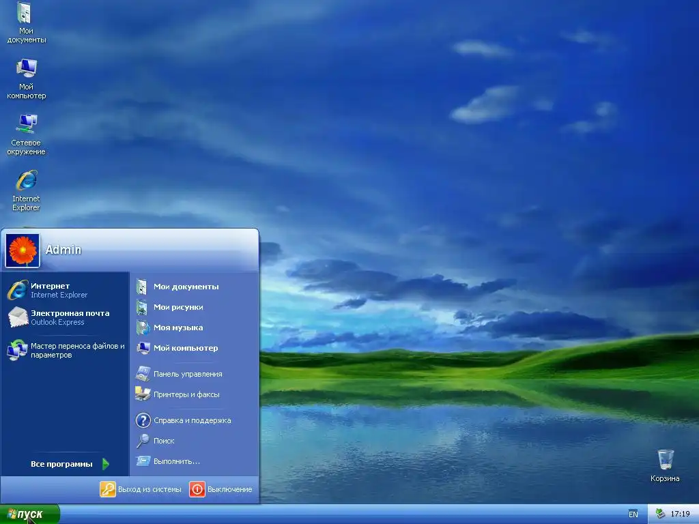Click the Admin user name
Image resolution: width=699 pixels, height=524 pixels.
tap(63, 250)
